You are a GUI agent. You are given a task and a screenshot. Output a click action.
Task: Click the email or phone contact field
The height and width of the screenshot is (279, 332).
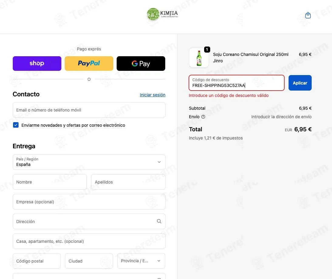click(x=89, y=110)
